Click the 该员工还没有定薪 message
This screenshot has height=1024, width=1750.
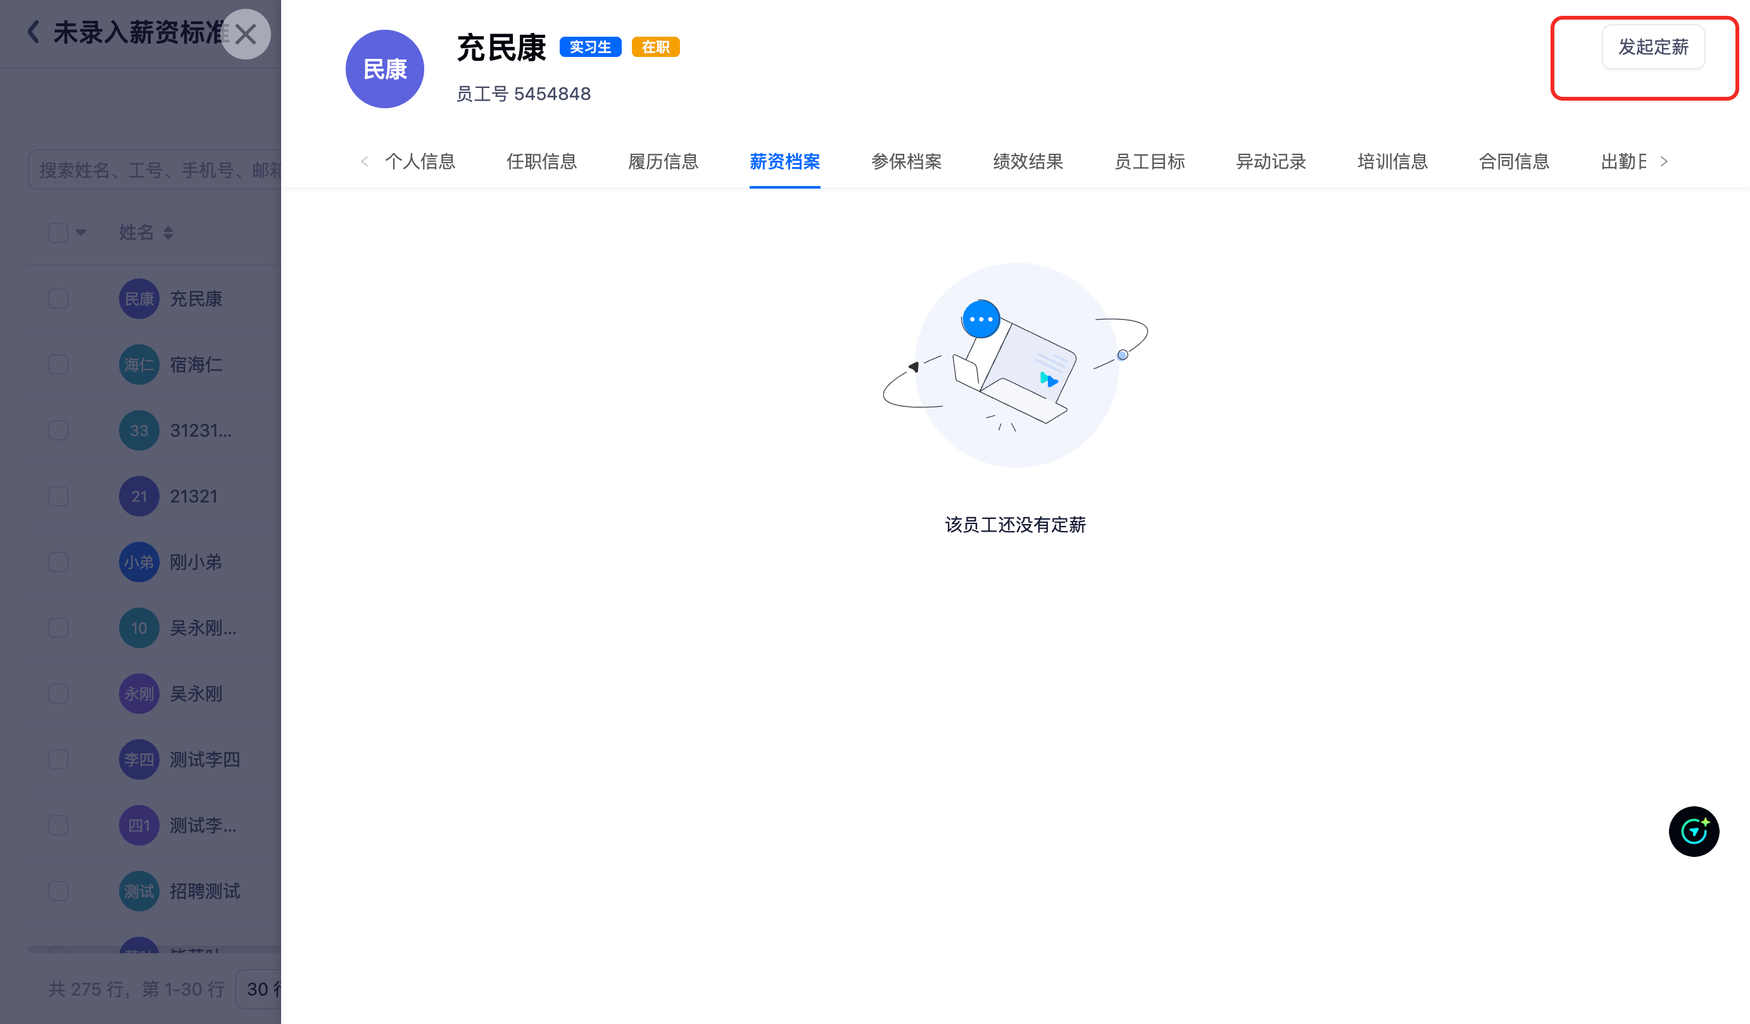point(1016,525)
